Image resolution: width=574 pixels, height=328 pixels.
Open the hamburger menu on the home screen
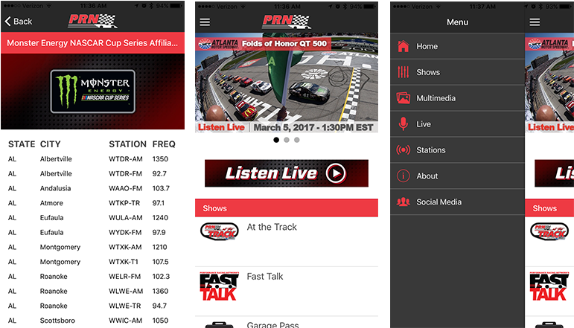tap(205, 22)
